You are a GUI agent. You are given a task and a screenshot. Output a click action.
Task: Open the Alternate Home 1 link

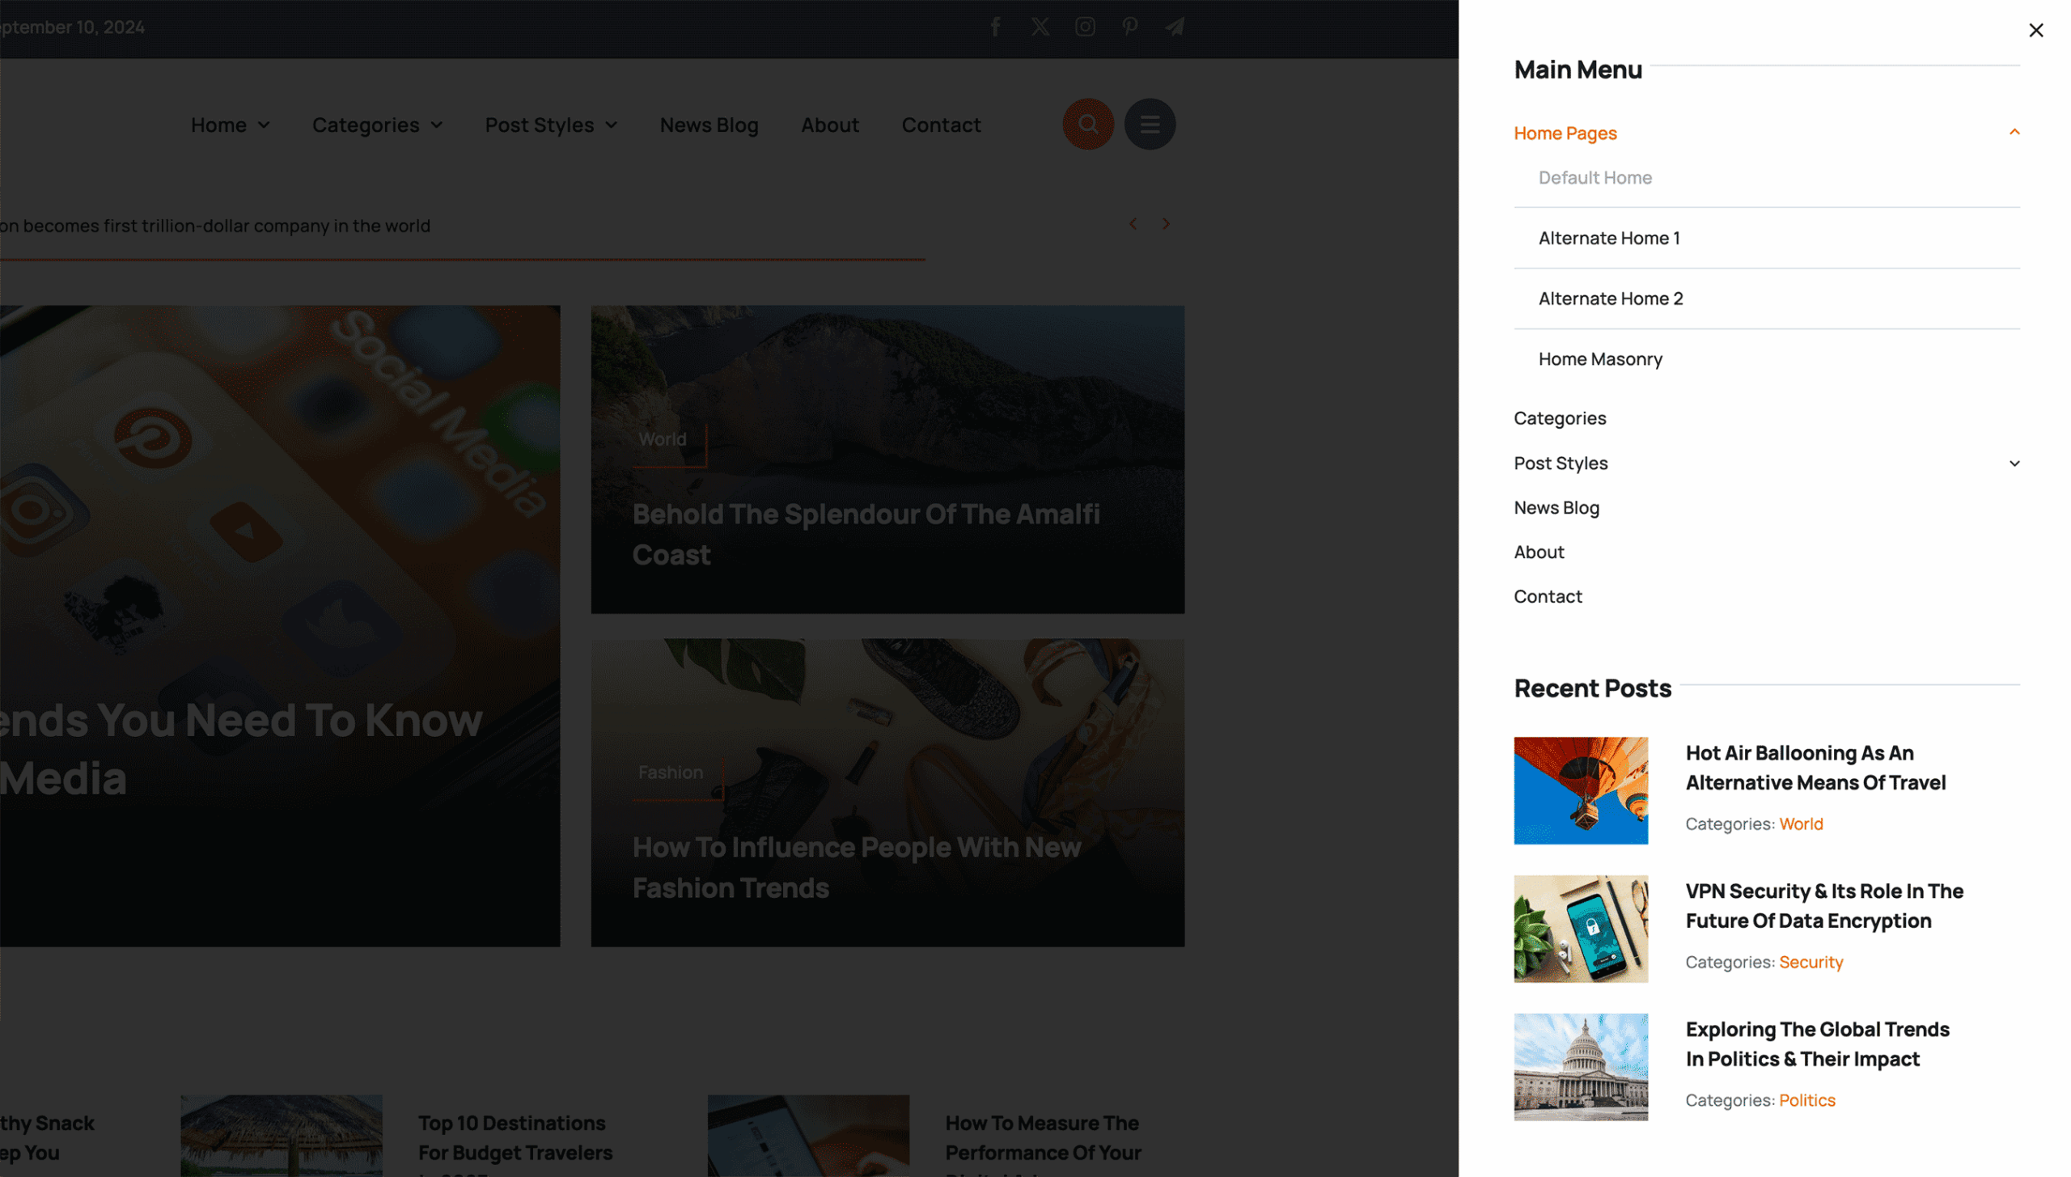[x=1608, y=237]
